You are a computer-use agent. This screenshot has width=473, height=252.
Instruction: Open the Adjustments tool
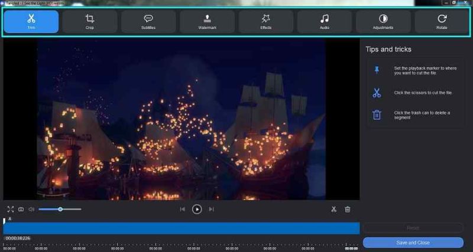coord(383,21)
